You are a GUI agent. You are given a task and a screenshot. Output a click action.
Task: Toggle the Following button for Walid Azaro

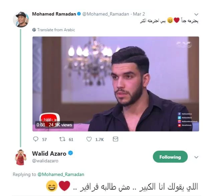point(170,157)
